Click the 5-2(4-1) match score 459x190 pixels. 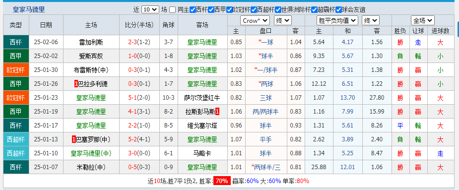[139, 139]
